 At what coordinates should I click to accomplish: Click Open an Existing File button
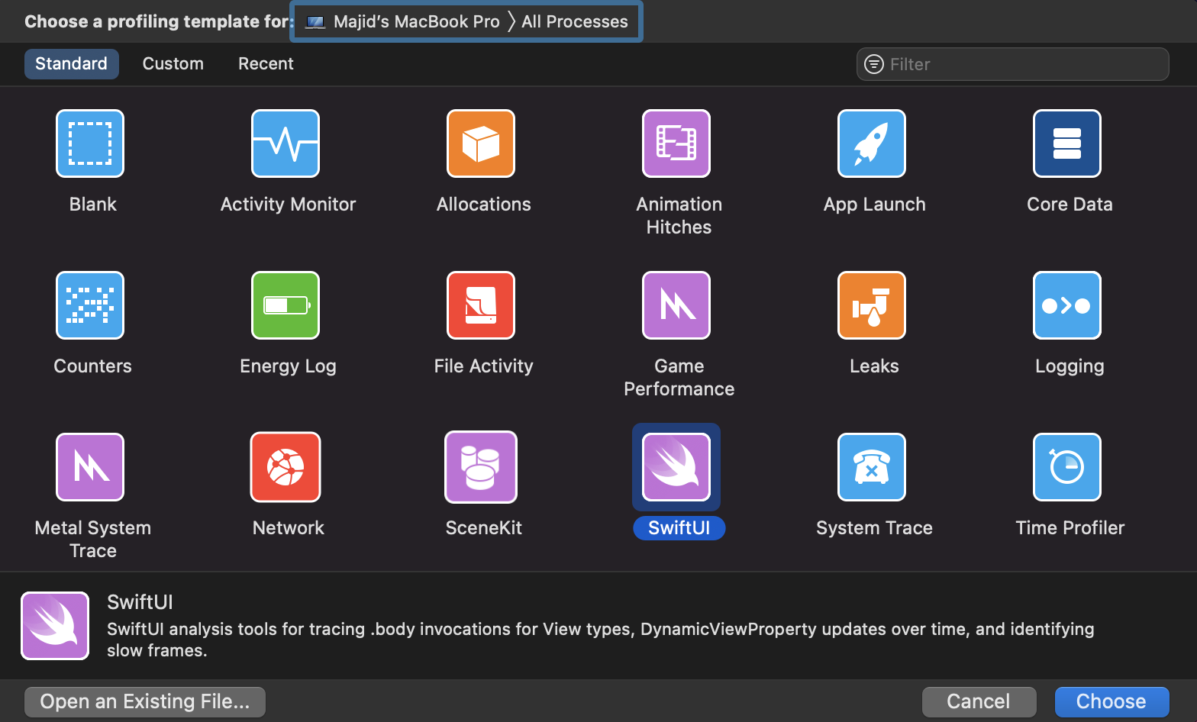145,701
